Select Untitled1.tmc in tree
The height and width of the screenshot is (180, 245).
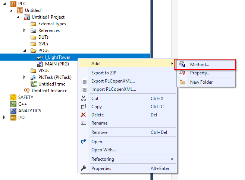coord(52,84)
